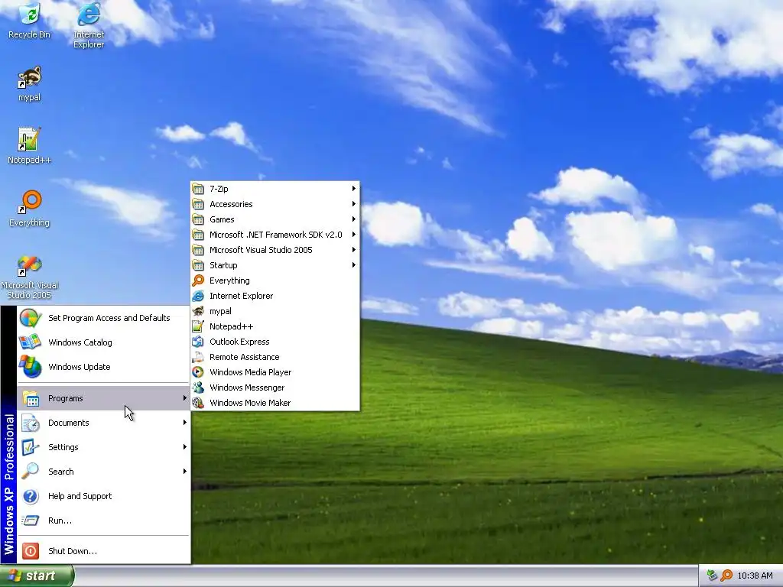
Task: Open the mypal desktop shortcut
Action: [30, 83]
